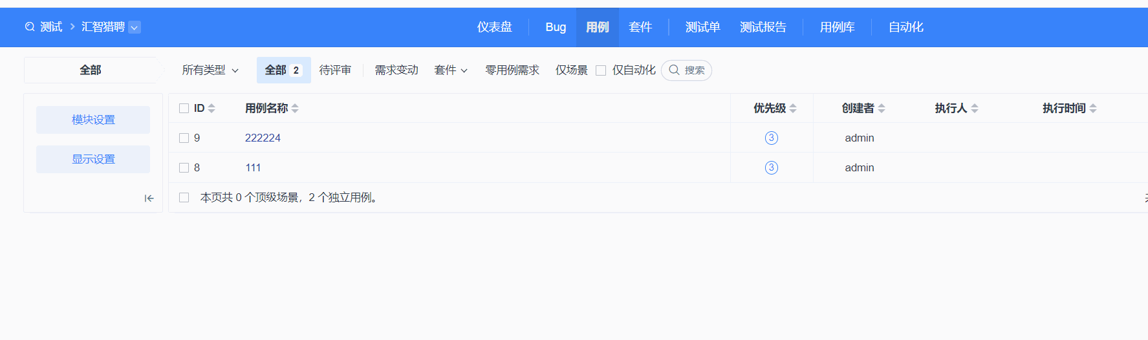1148x340 pixels.
Task: Expand the 套件 filter dropdown
Action: pyautogui.click(x=451, y=70)
